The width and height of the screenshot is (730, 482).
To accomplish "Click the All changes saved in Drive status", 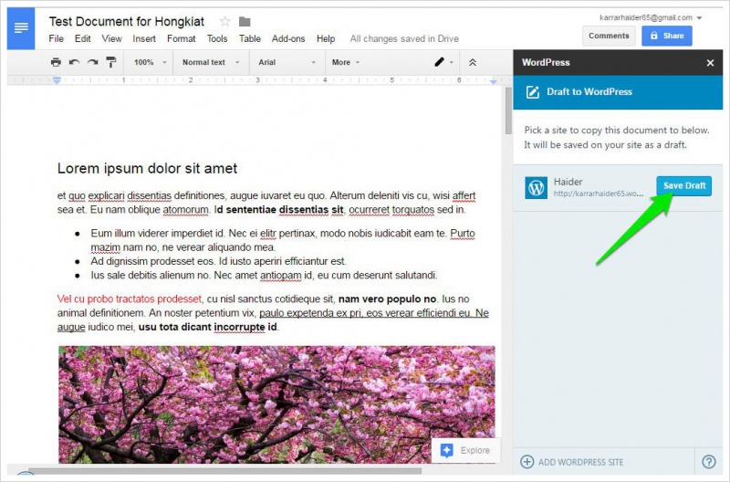I will tap(404, 38).
